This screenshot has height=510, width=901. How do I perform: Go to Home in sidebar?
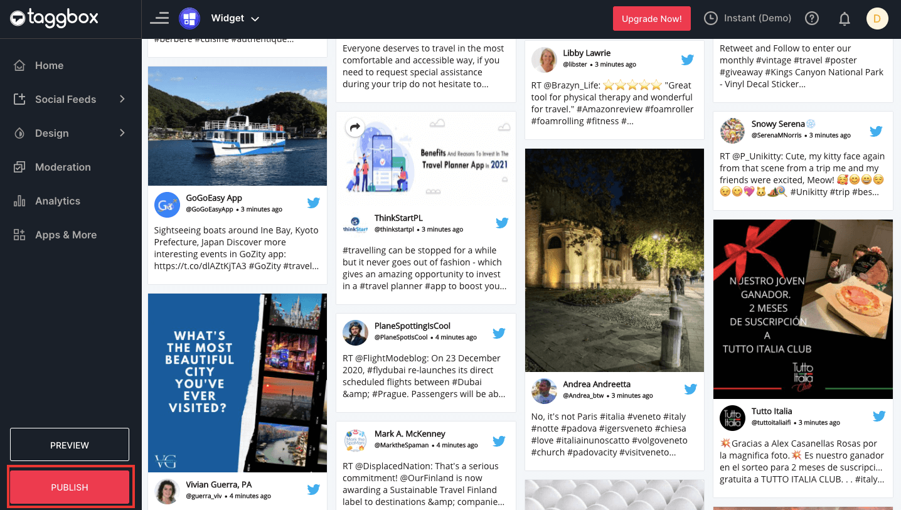[x=49, y=65]
